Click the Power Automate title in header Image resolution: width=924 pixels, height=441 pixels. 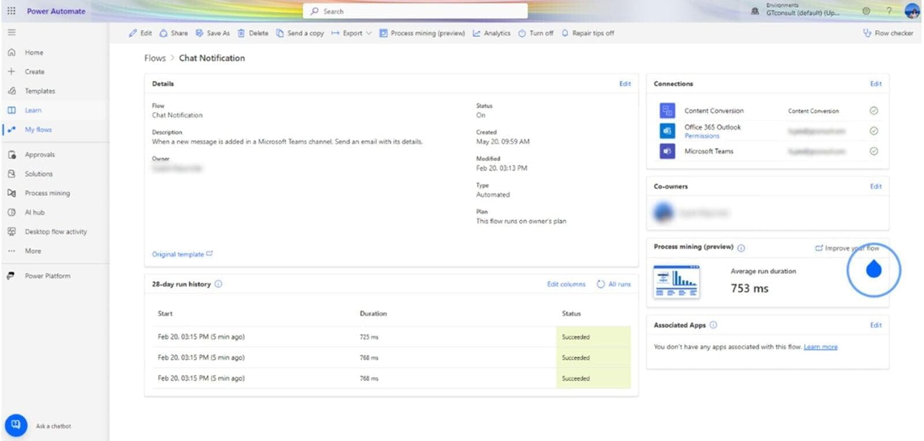click(56, 11)
